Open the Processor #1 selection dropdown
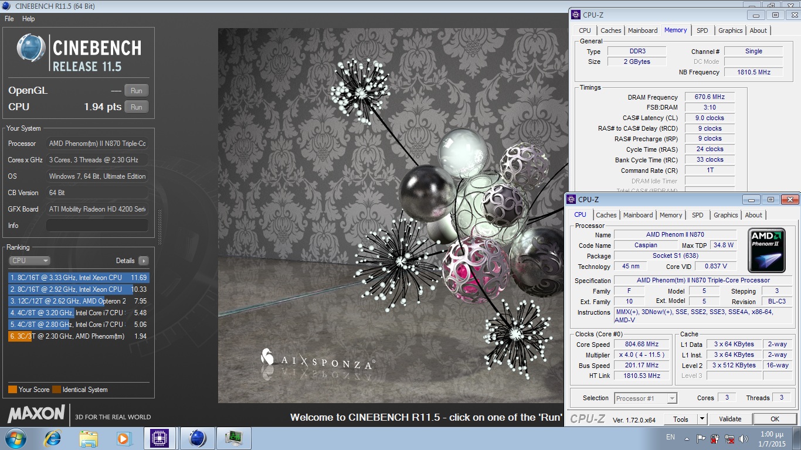Viewport: 801px width, 450px height. (x=646, y=398)
